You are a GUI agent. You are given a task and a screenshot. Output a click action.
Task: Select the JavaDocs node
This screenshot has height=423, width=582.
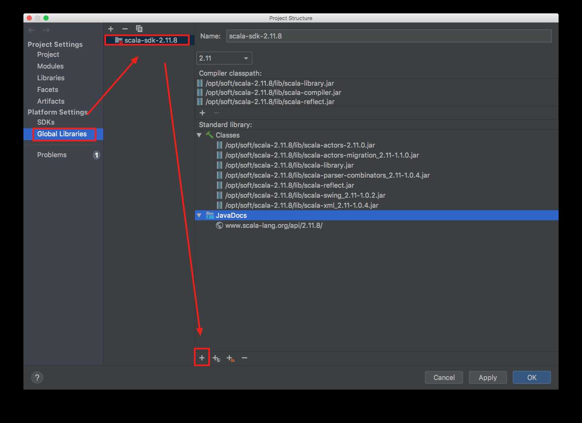(231, 215)
